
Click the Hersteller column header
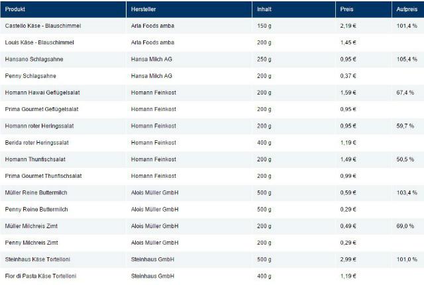(146, 10)
